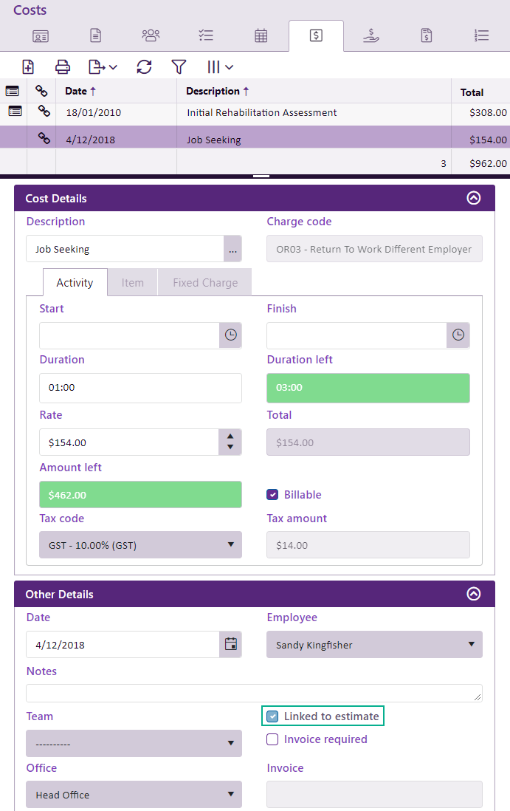Open the calendar tab at the top
The image size is (510, 811).
[261, 35]
